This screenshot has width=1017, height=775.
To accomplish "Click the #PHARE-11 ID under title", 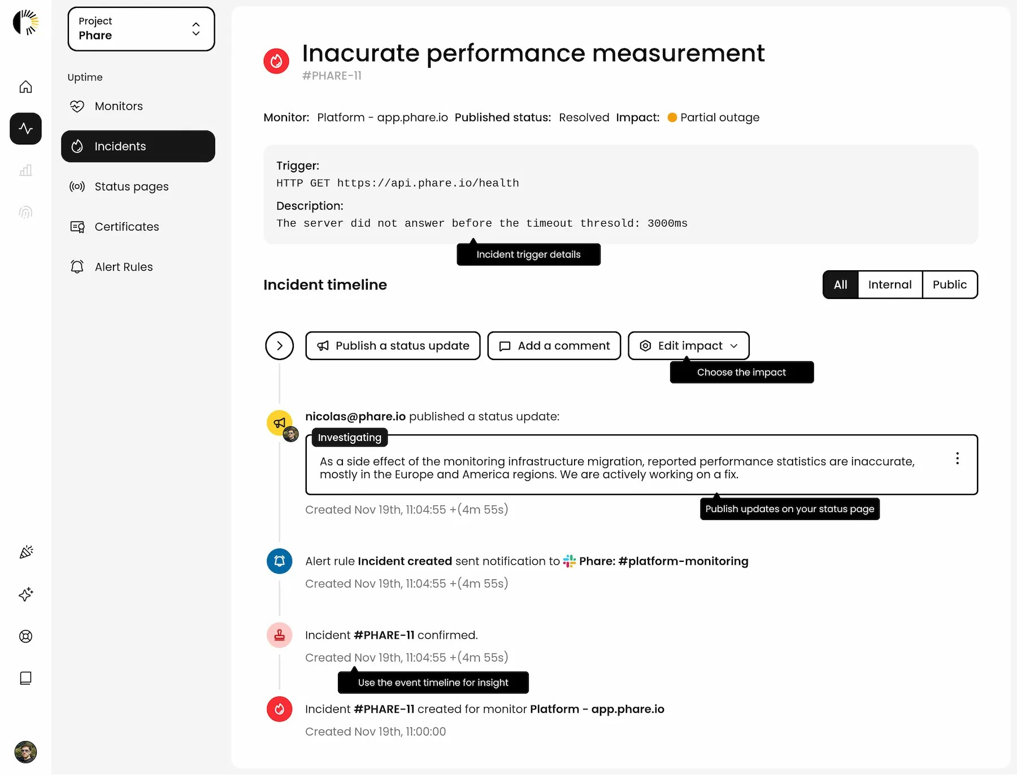I will [332, 76].
